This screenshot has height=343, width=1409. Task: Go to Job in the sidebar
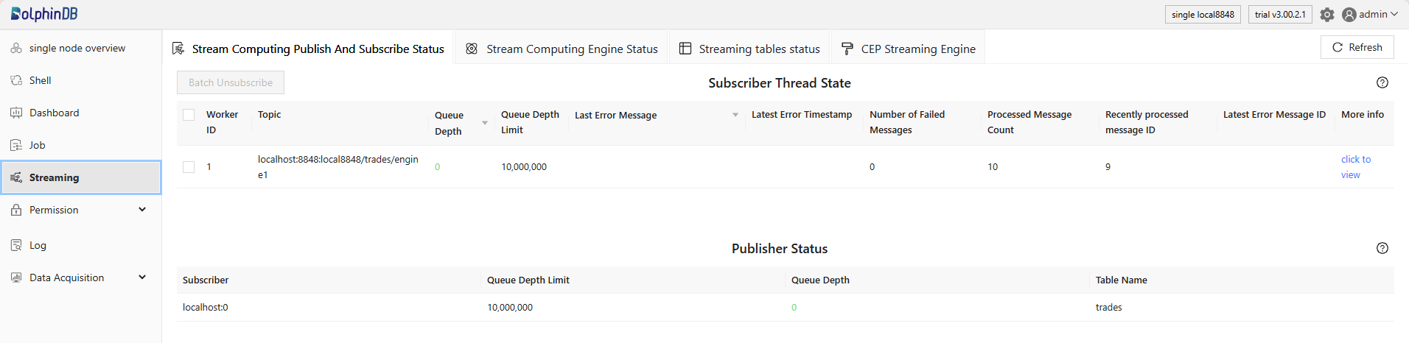37,145
